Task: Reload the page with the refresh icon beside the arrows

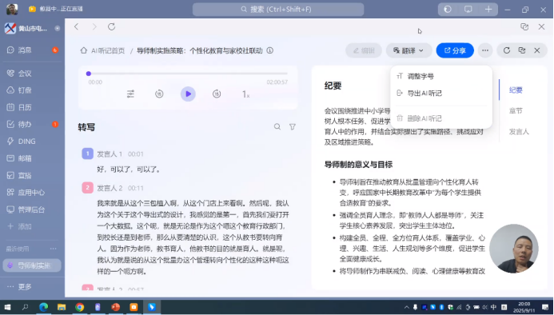Action: (112, 27)
